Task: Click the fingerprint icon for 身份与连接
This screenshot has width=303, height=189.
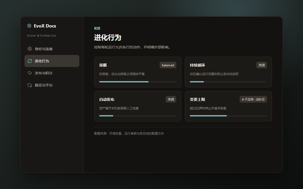Action: (x=30, y=49)
